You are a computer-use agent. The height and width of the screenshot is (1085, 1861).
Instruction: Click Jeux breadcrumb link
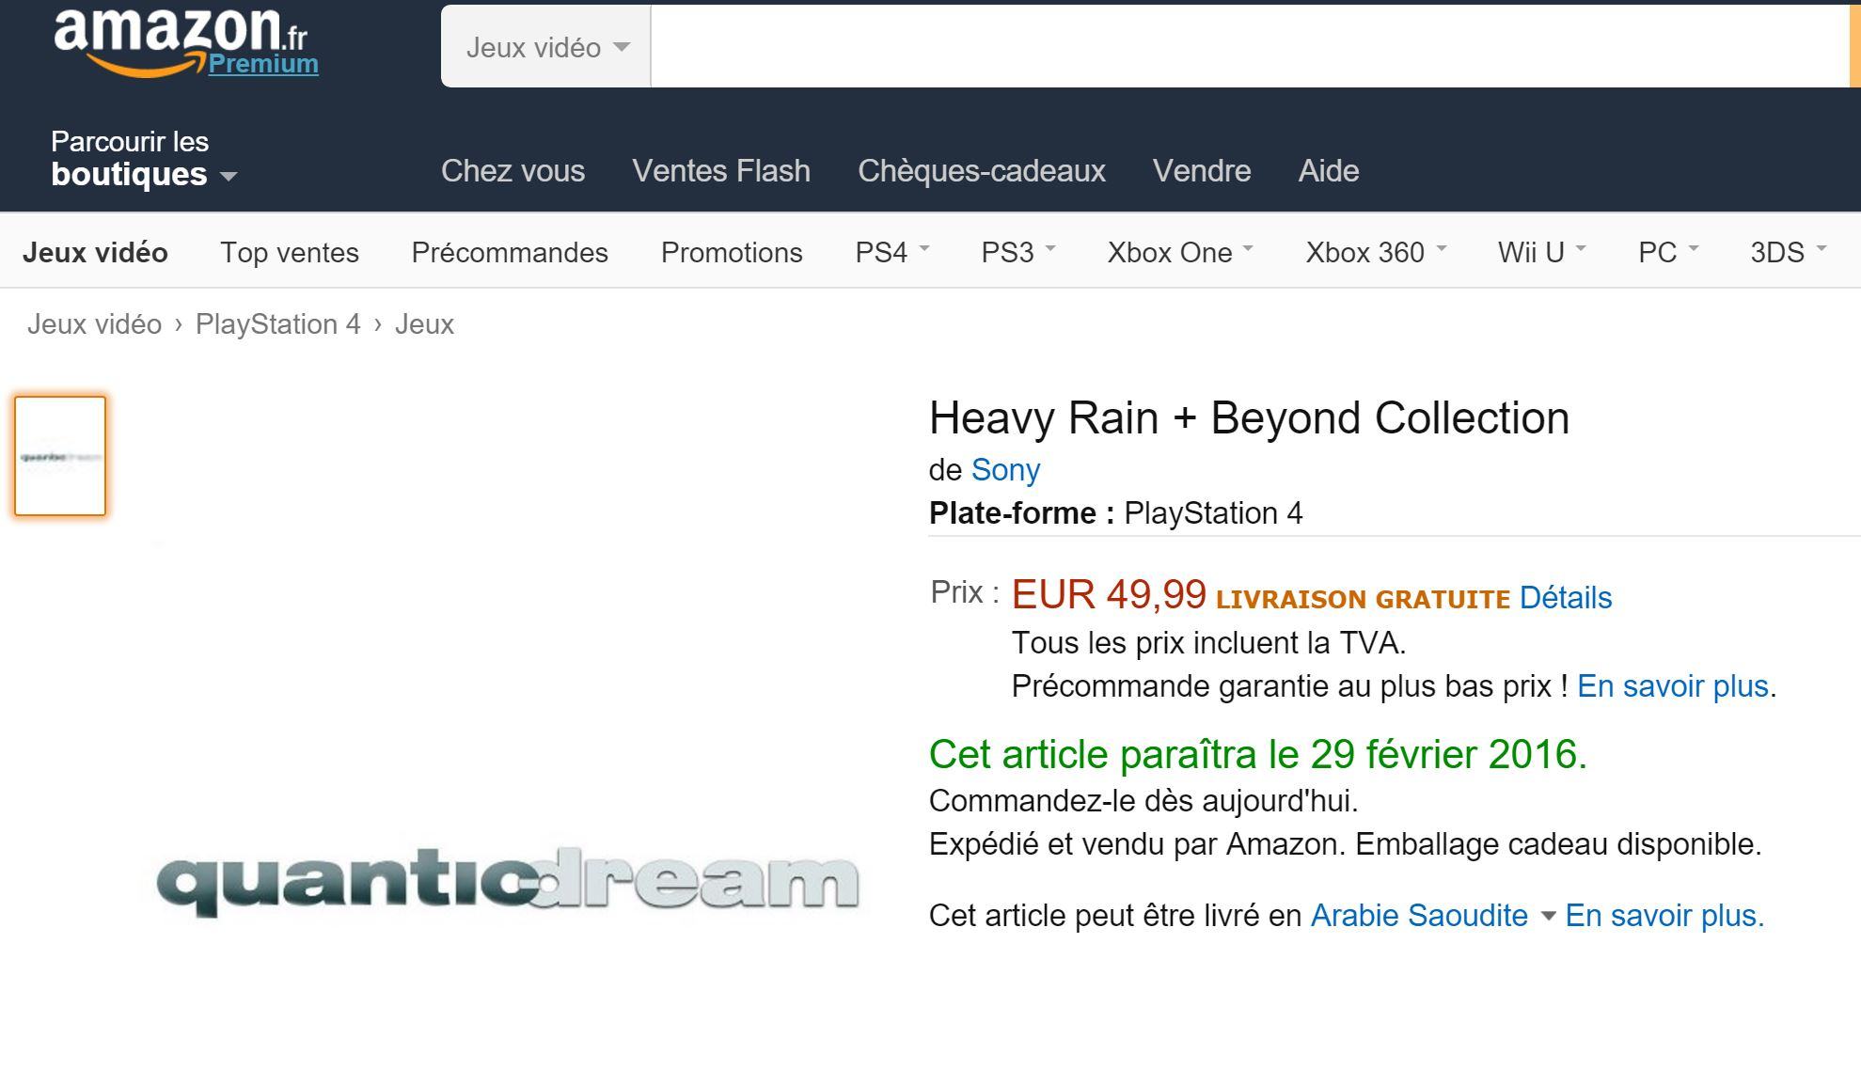point(424,324)
